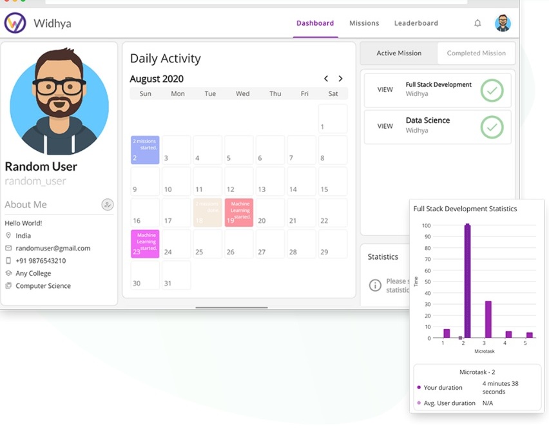549x429 pixels.
Task: Click VIEW for Data Science mission
Action: [385, 126]
